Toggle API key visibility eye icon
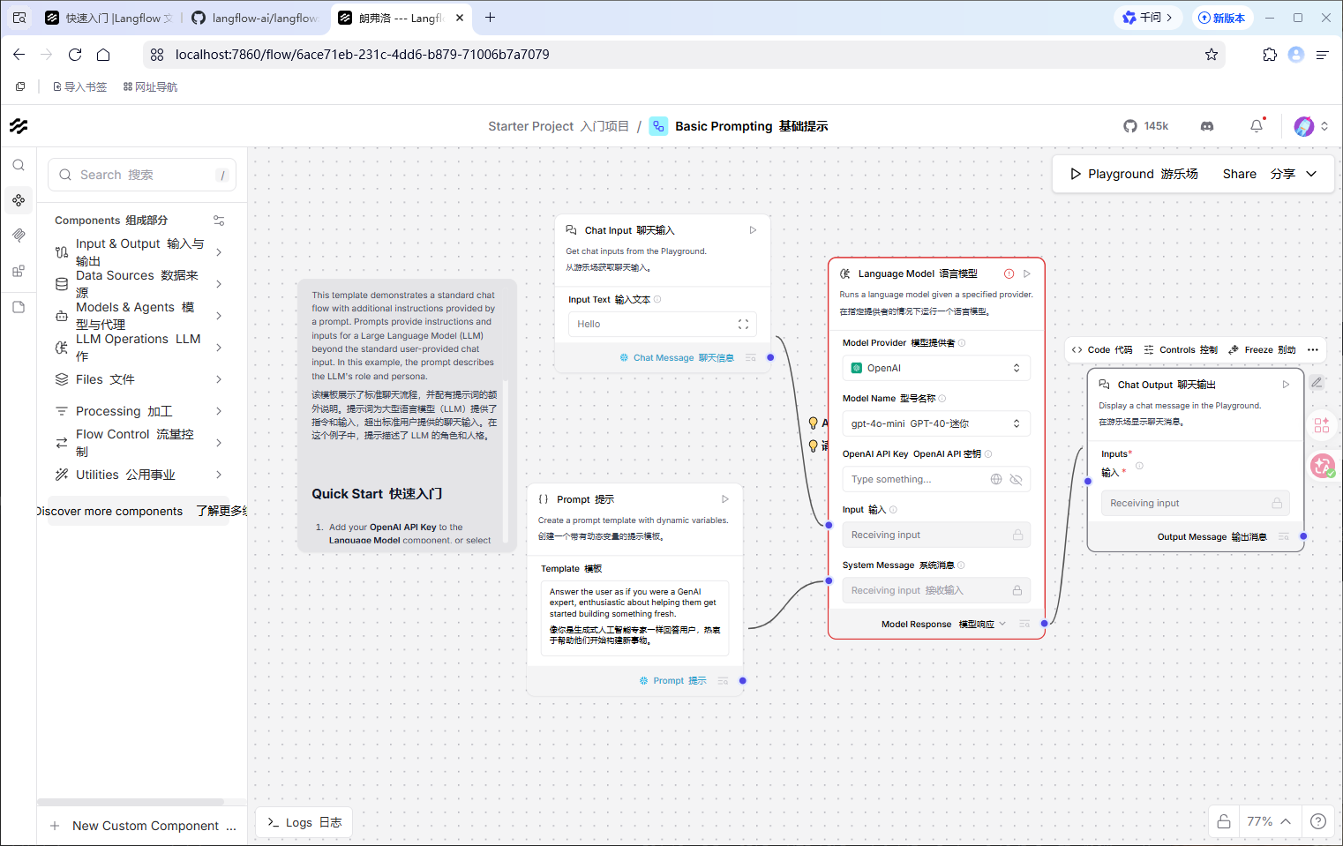This screenshot has height=846, width=1343. [x=1016, y=479]
